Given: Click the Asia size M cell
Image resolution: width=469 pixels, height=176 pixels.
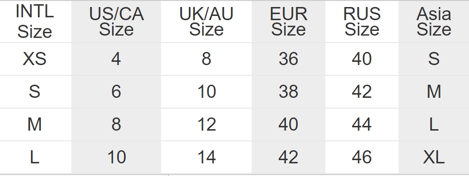Looking at the screenshot, I should pos(434,92).
